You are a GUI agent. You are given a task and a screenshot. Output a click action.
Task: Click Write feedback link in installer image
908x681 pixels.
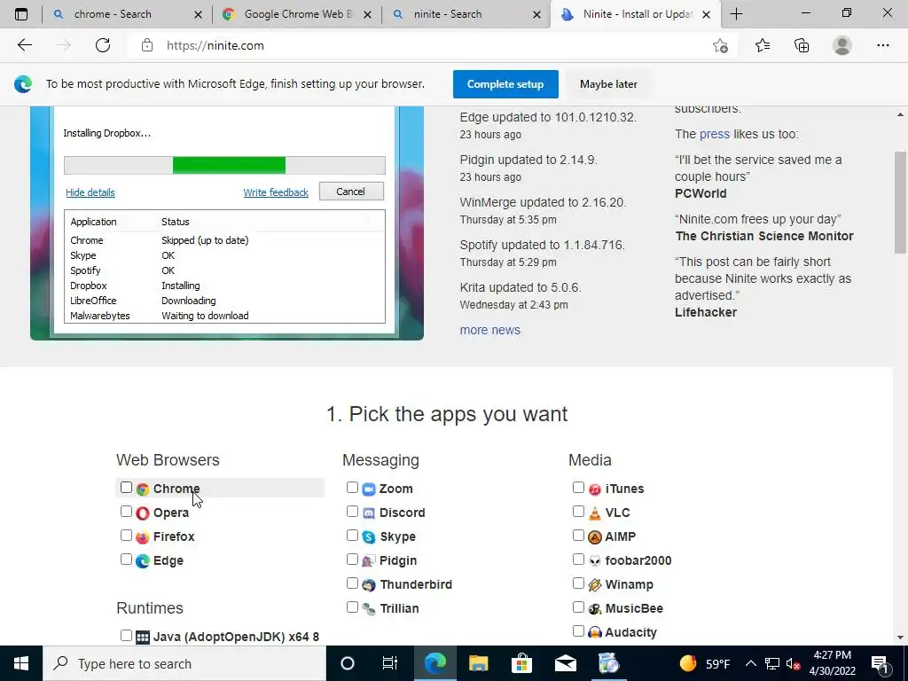(276, 192)
